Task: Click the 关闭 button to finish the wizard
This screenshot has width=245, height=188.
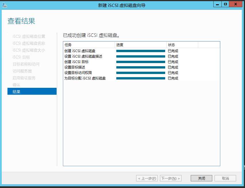Action: (201, 178)
